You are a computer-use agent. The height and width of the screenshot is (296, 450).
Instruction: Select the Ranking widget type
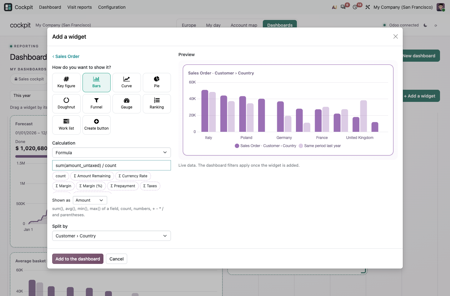pos(157,104)
